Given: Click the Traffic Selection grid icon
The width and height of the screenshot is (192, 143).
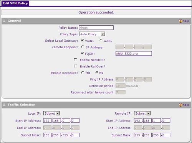Looking at the screenshot, I should pyautogui.click(x=4, y=105).
